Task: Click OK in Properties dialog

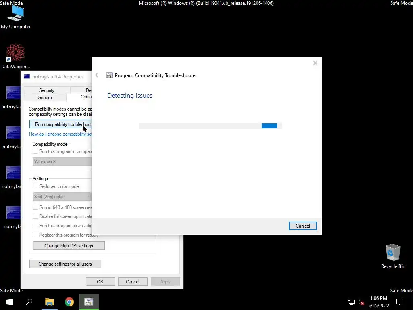Action: click(x=100, y=281)
